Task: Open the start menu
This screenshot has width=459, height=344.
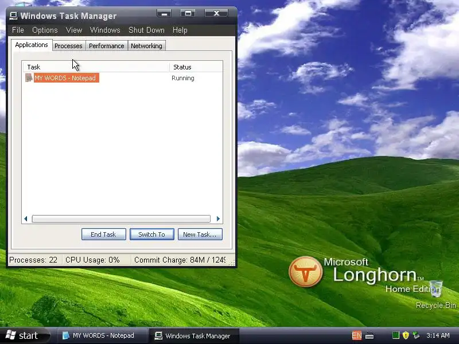Action: [26, 335]
